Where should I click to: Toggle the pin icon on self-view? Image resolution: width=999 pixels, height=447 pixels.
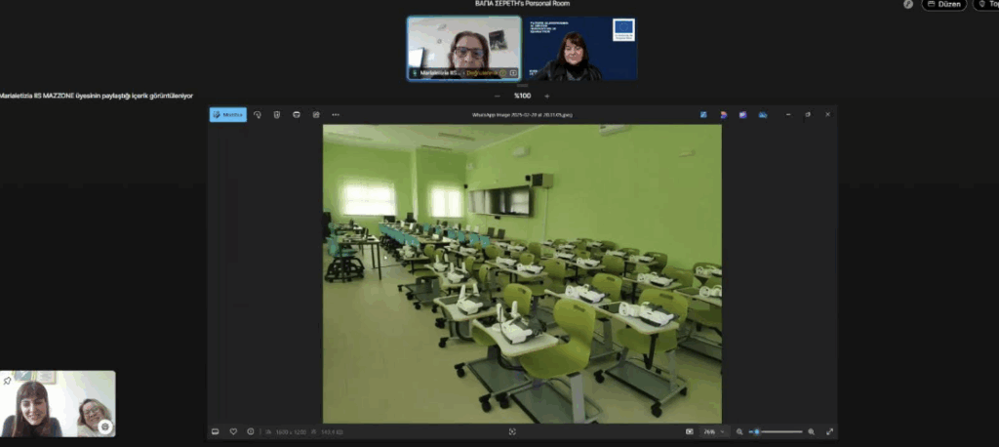coord(8,380)
